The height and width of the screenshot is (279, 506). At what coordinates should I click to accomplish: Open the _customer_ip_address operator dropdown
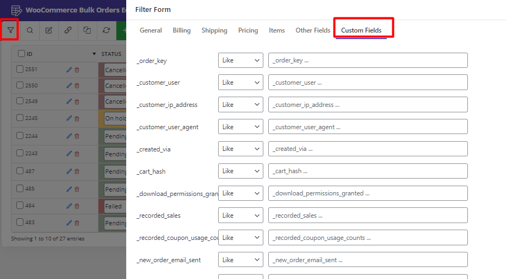tap(240, 105)
